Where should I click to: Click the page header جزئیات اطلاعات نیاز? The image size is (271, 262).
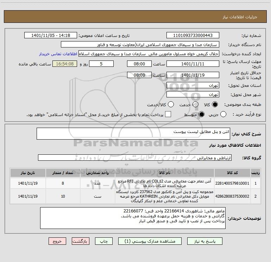pyautogui.click(x=240, y=17)
